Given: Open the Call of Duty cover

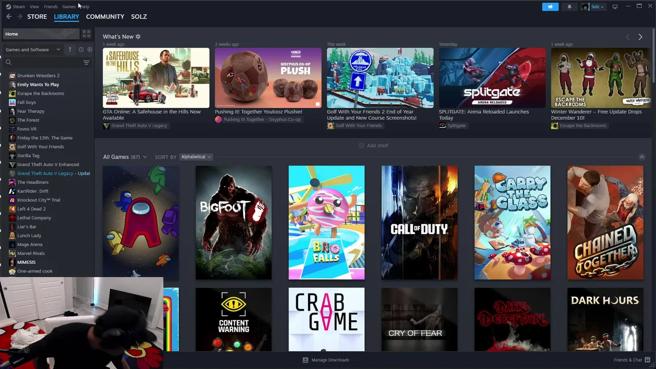Looking at the screenshot, I should [x=419, y=222].
